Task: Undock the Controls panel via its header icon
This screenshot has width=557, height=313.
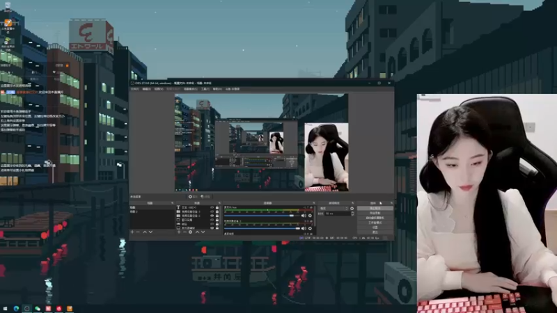Action: point(391,203)
